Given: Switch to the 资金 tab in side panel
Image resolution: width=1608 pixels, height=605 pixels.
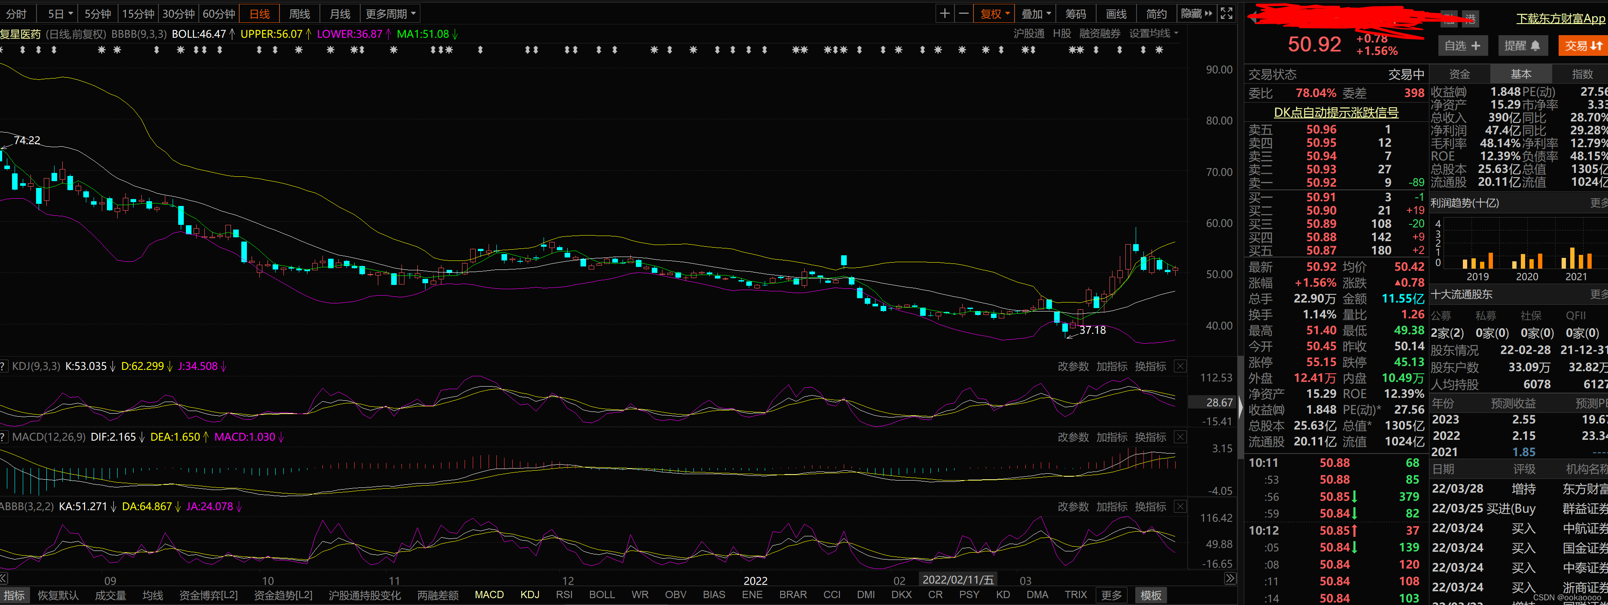Looking at the screenshot, I should coord(1459,74).
